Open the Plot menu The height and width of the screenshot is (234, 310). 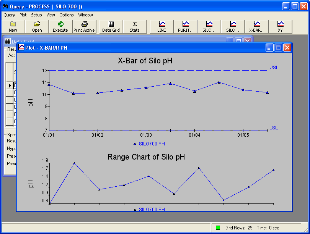[x=23, y=15]
